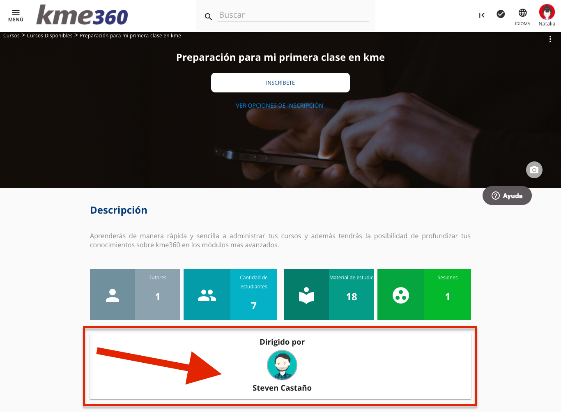Open VER OPCIONES DE INSCRIPCIÓN link

(x=280, y=106)
